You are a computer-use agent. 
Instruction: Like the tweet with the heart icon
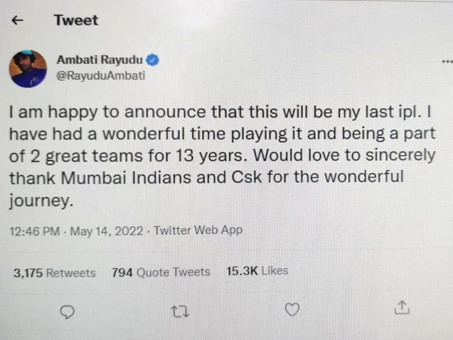[x=292, y=309]
